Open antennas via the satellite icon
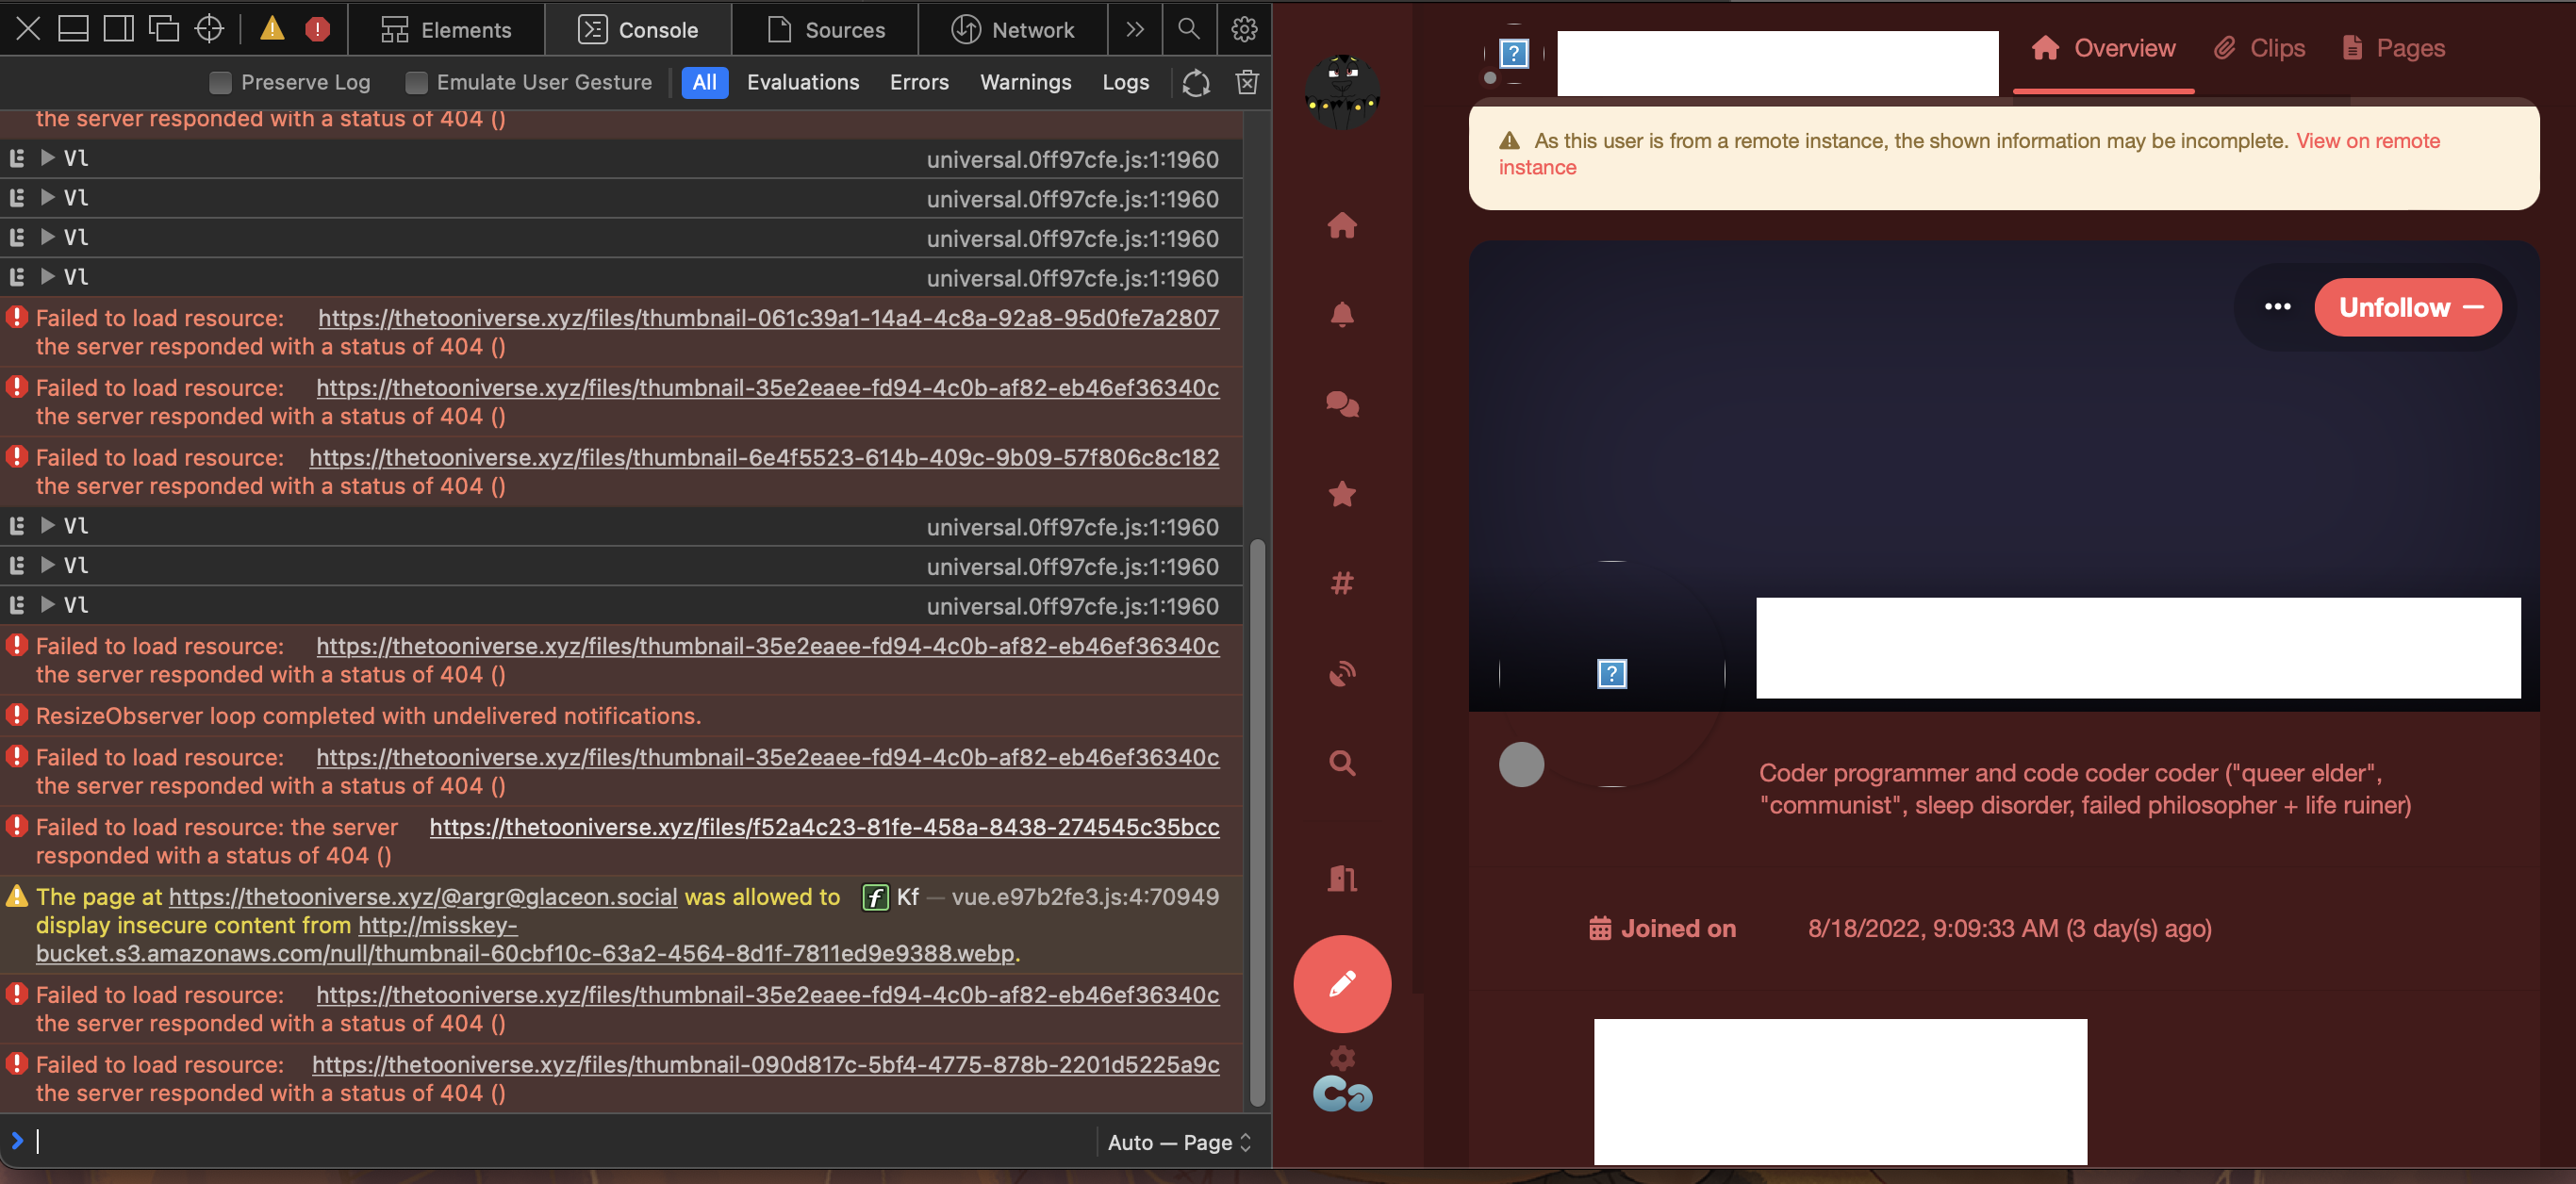The width and height of the screenshot is (2576, 1184). tap(1342, 672)
